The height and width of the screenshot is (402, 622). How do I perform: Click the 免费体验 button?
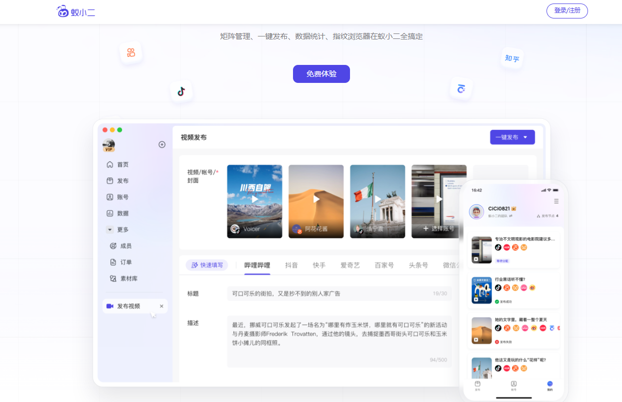click(321, 74)
